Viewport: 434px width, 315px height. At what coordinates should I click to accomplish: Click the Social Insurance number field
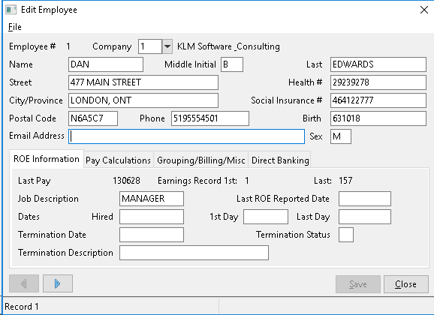[x=378, y=100]
